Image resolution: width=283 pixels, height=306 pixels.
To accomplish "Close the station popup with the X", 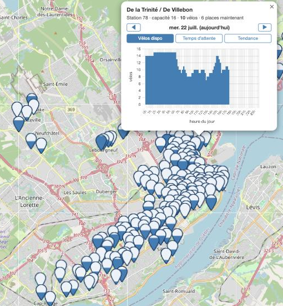I will pos(272,7).
